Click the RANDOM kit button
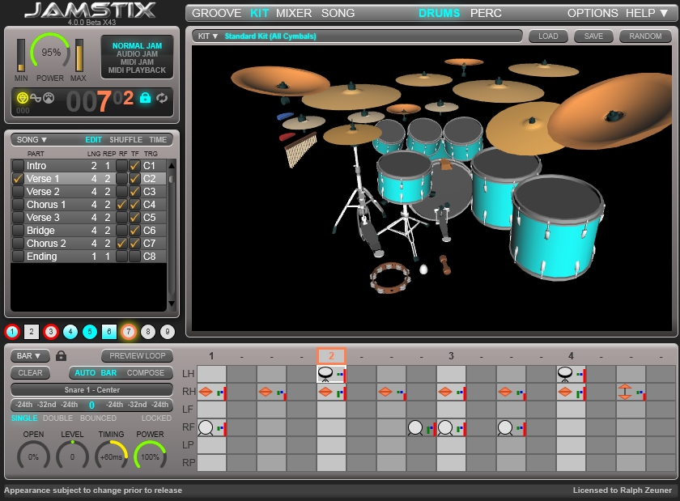 click(645, 36)
